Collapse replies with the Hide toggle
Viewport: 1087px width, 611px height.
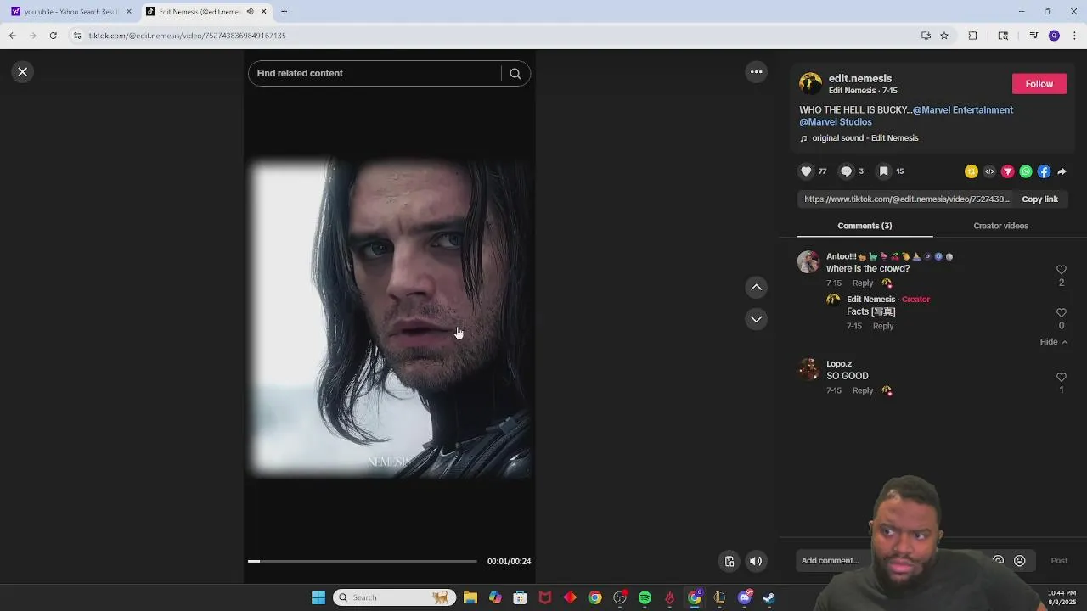1054,342
